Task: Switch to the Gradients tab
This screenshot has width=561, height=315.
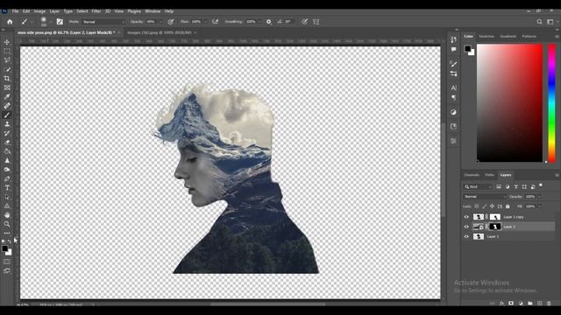Action: pyautogui.click(x=508, y=37)
